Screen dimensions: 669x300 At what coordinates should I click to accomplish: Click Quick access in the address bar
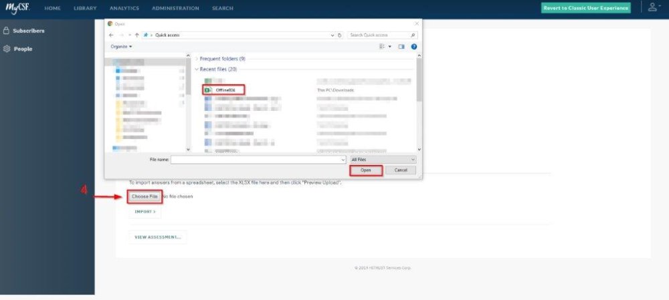pyautogui.click(x=167, y=35)
